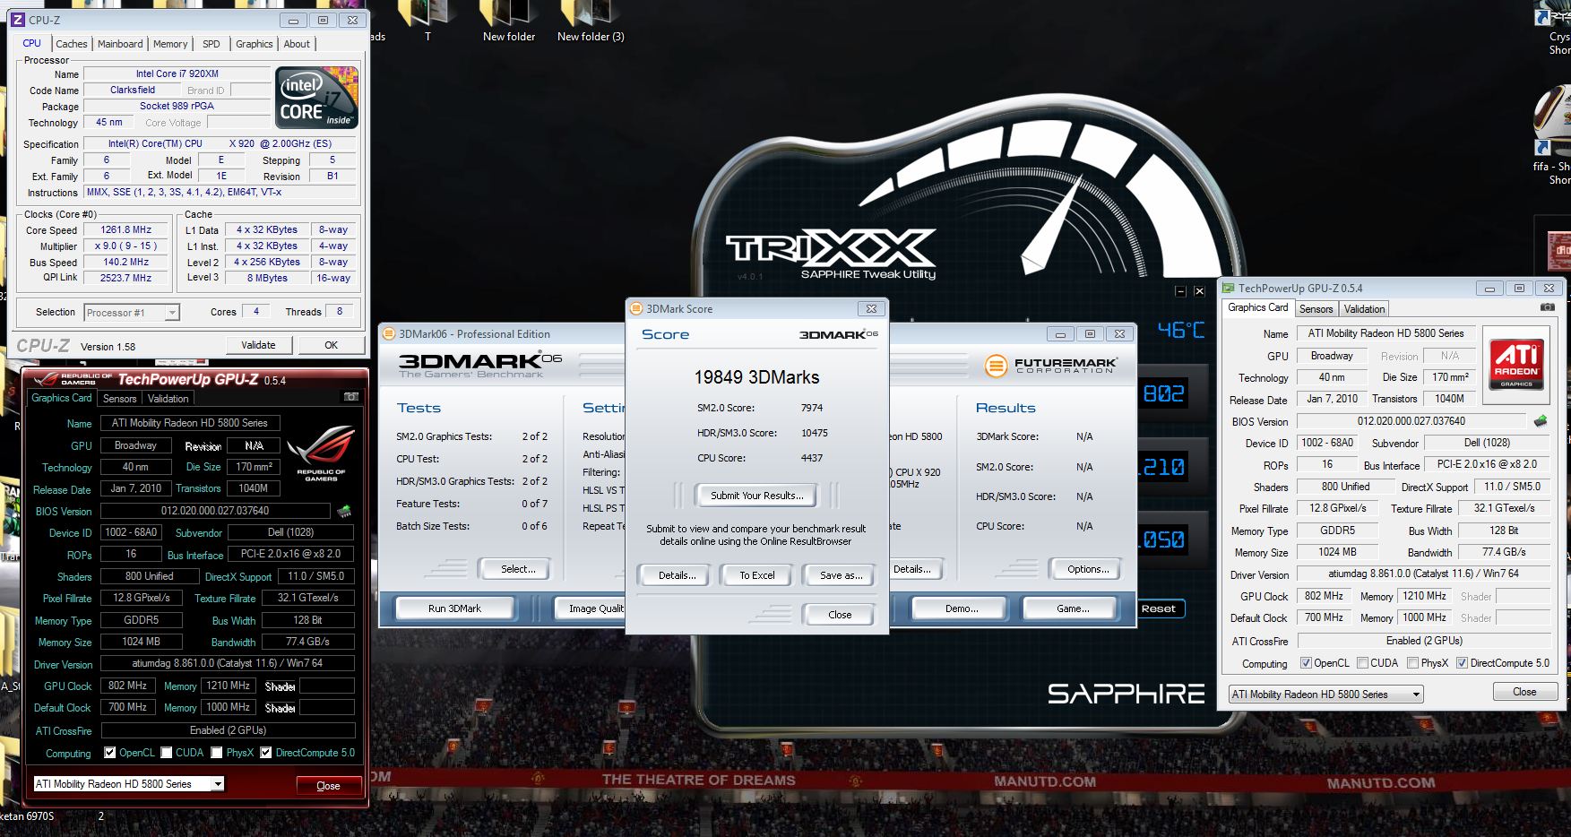This screenshot has width=1571, height=837.
Task: Switch to SPD tab in CPU-Z
Action: (x=211, y=44)
